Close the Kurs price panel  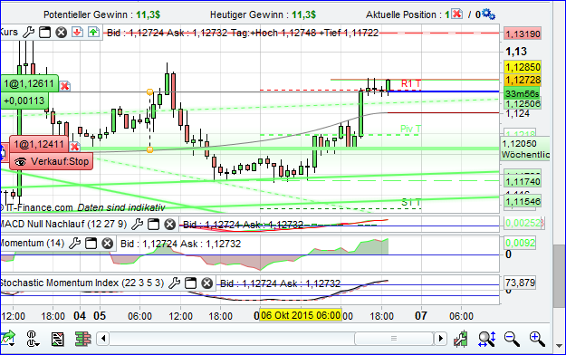(61, 33)
